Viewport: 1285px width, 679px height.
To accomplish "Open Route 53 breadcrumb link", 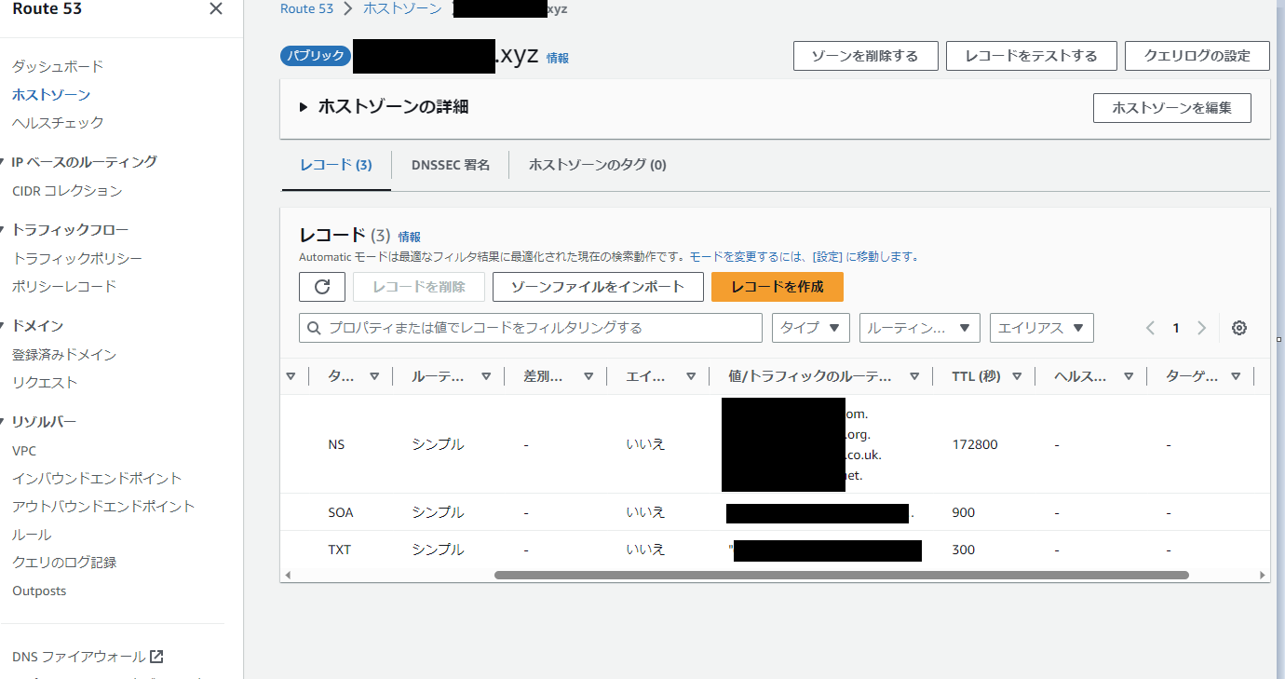I will tap(306, 8).
